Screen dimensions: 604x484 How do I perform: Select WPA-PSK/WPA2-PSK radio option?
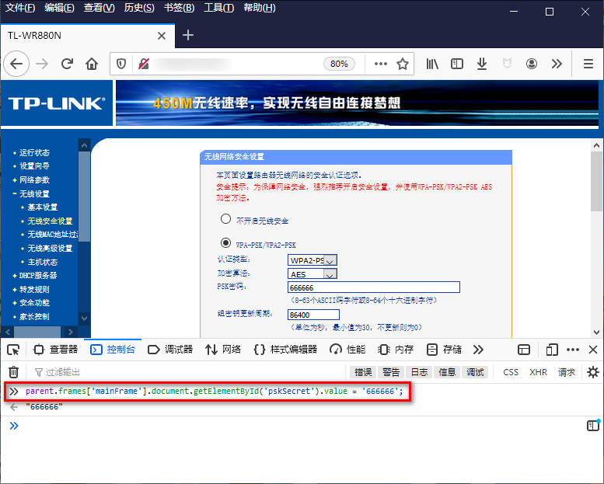click(x=225, y=243)
